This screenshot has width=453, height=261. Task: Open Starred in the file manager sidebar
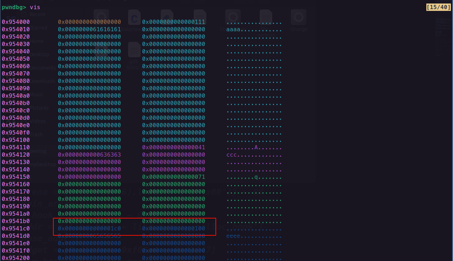(x=38, y=28)
